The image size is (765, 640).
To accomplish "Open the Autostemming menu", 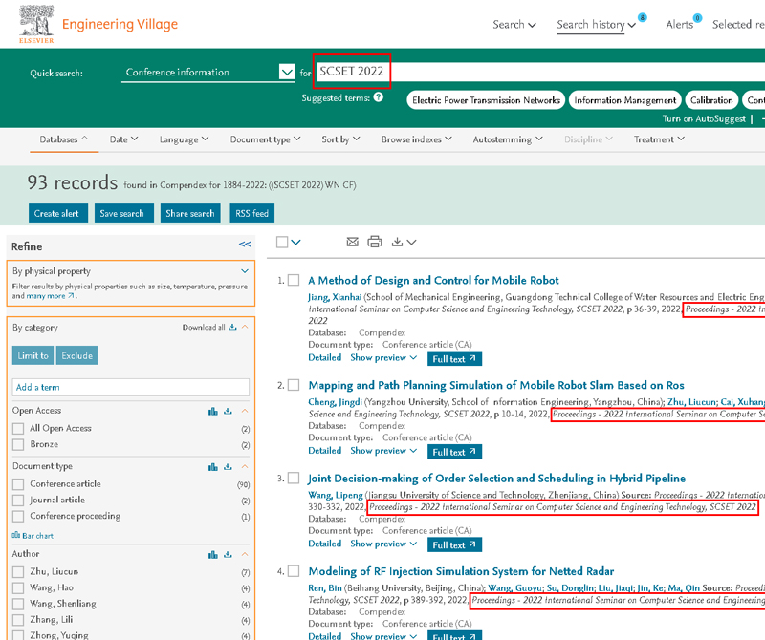I will pos(508,139).
